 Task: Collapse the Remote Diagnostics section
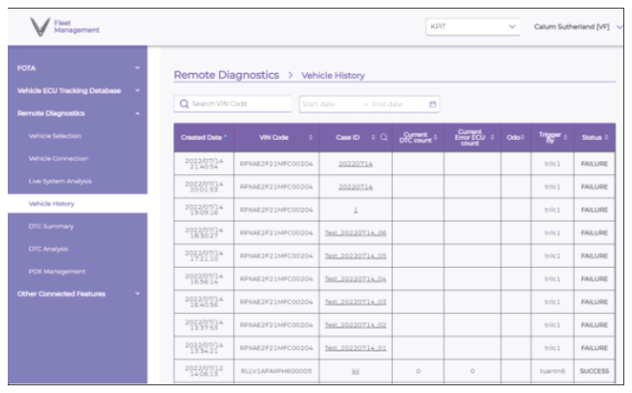coord(137,113)
